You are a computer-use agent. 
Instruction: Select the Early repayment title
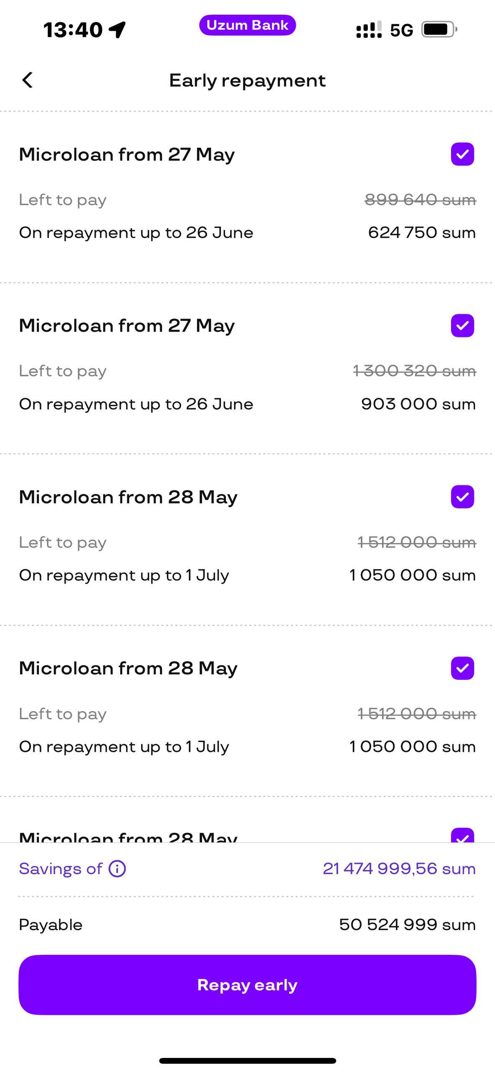[247, 80]
